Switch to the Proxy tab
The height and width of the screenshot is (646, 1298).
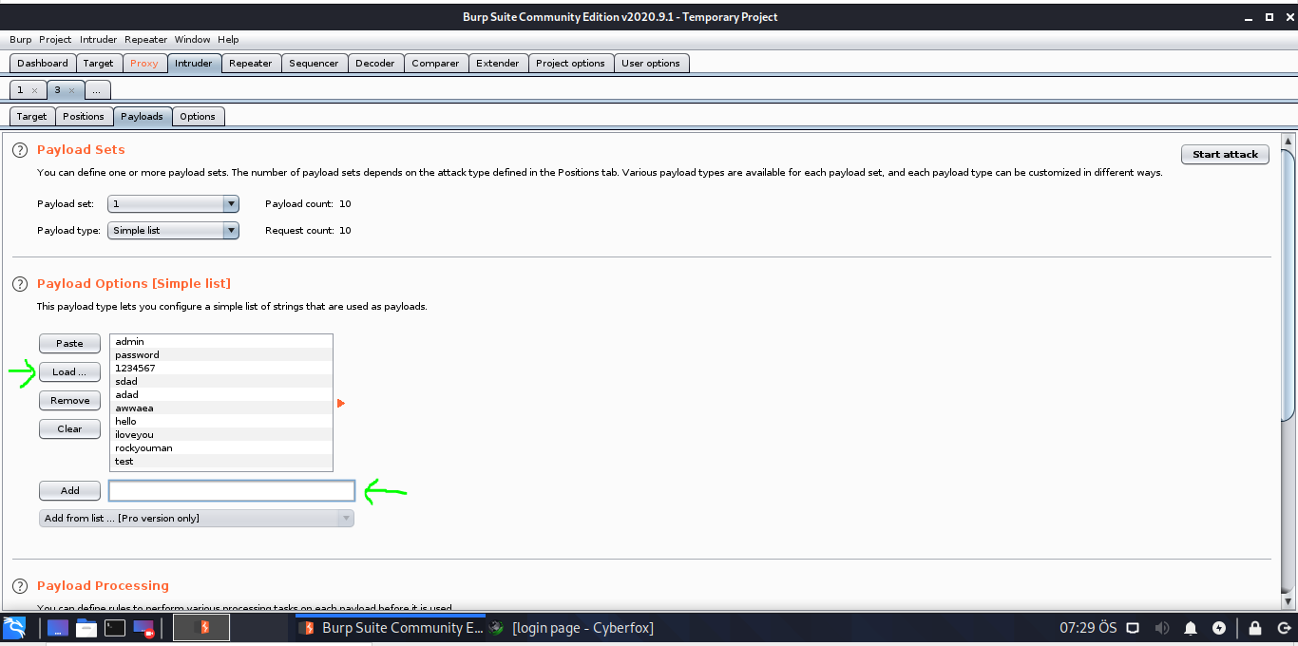tap(144, 64)
